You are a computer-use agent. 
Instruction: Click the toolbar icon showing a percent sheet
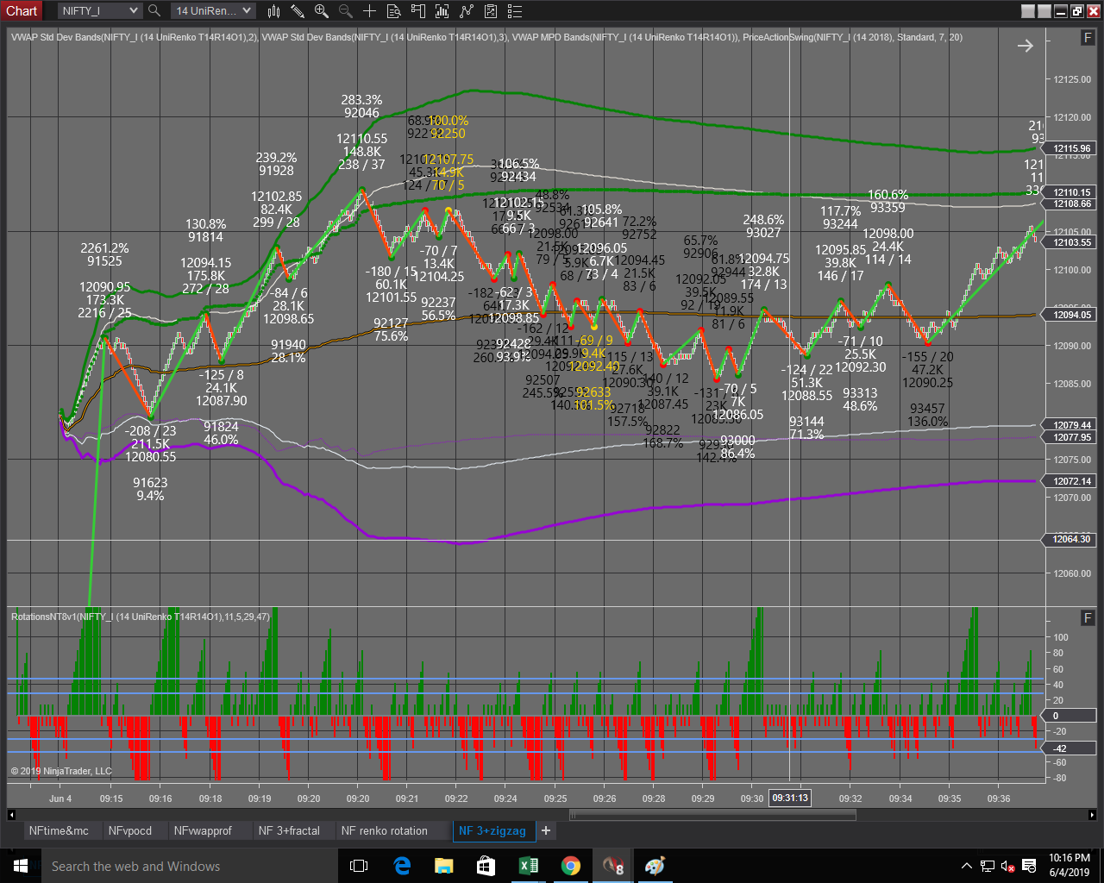[x=491, y=11]
